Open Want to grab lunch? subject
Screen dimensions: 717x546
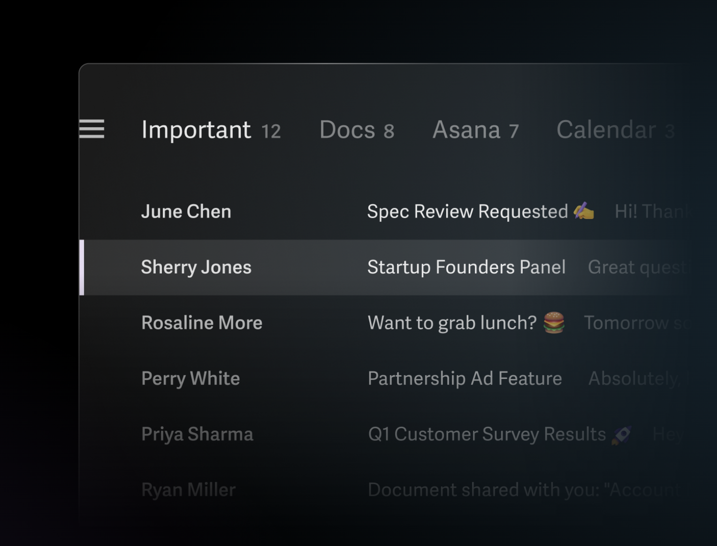pyautogui.click(x=452, y=323)
